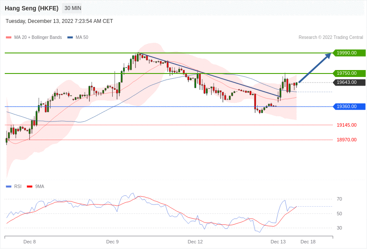Click the Hang Seng (HKFE) title
Image resolution: width=367 pixels, height=249 pixels.
point(32,9)
